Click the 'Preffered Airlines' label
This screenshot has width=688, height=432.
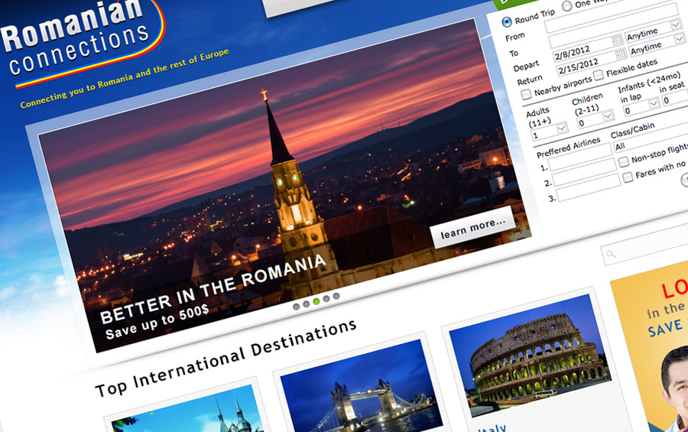(569, 147)
